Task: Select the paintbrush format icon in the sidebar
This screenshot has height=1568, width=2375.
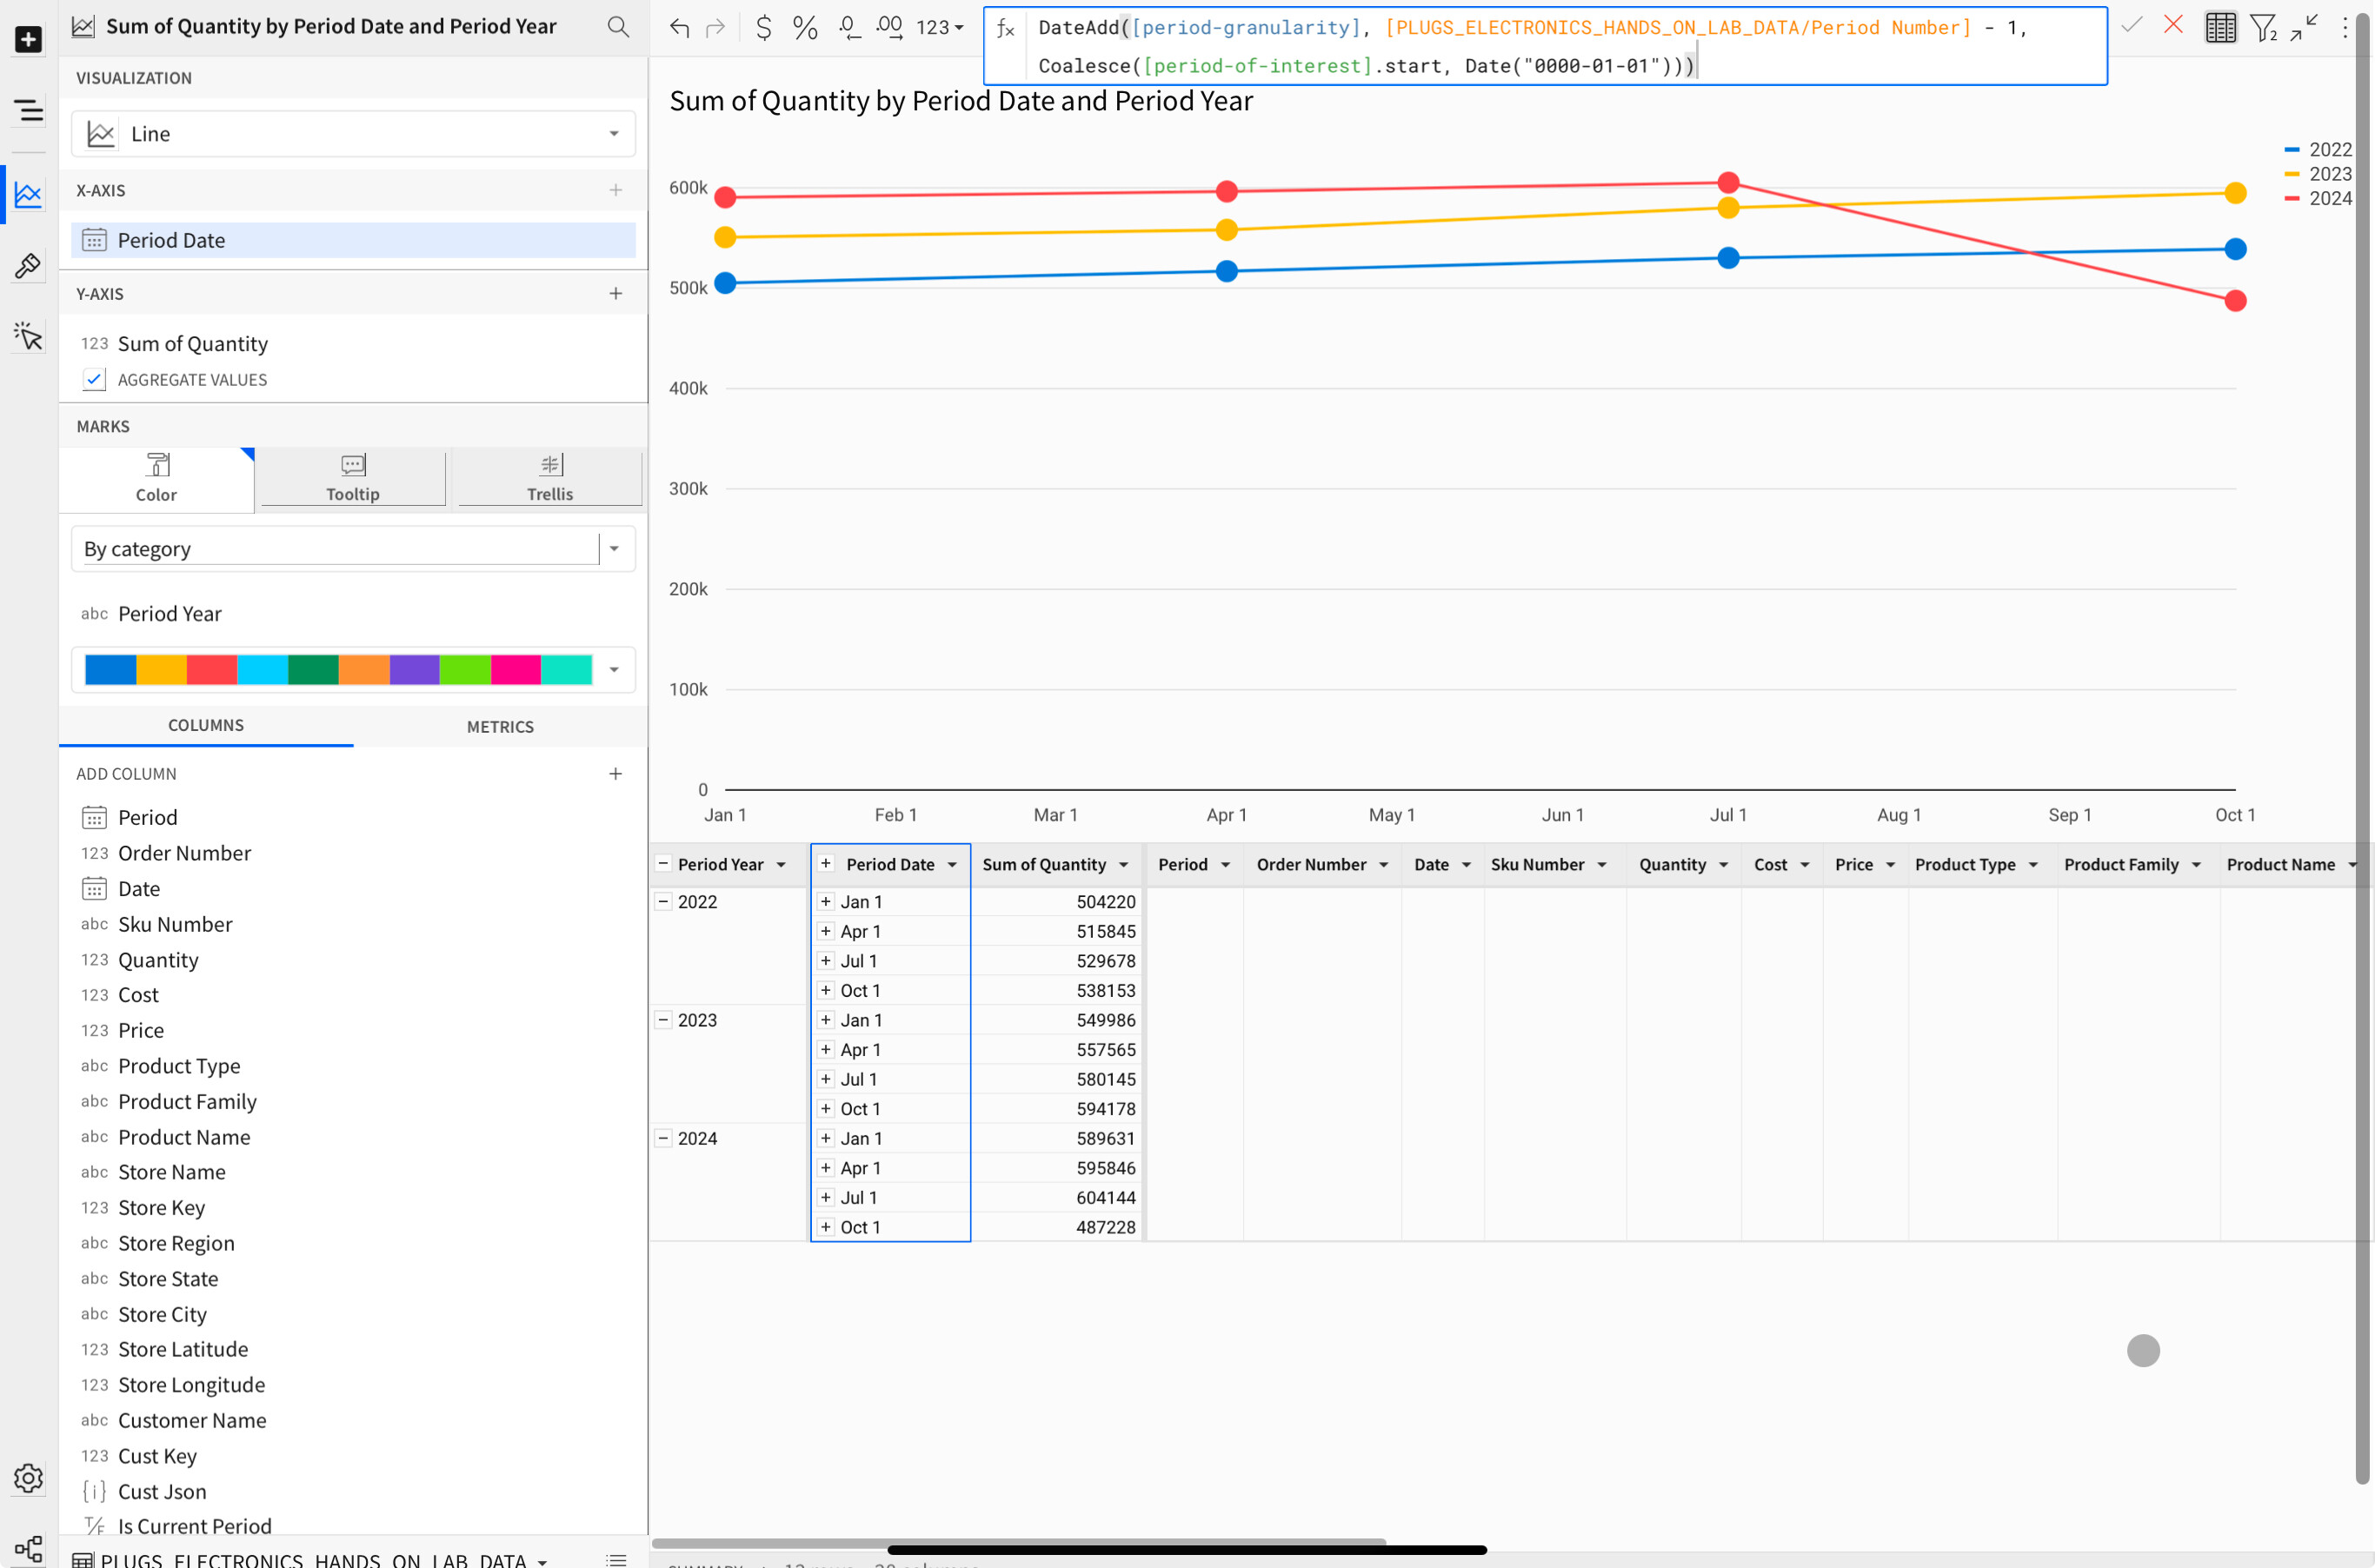Action: pos(28,266)
